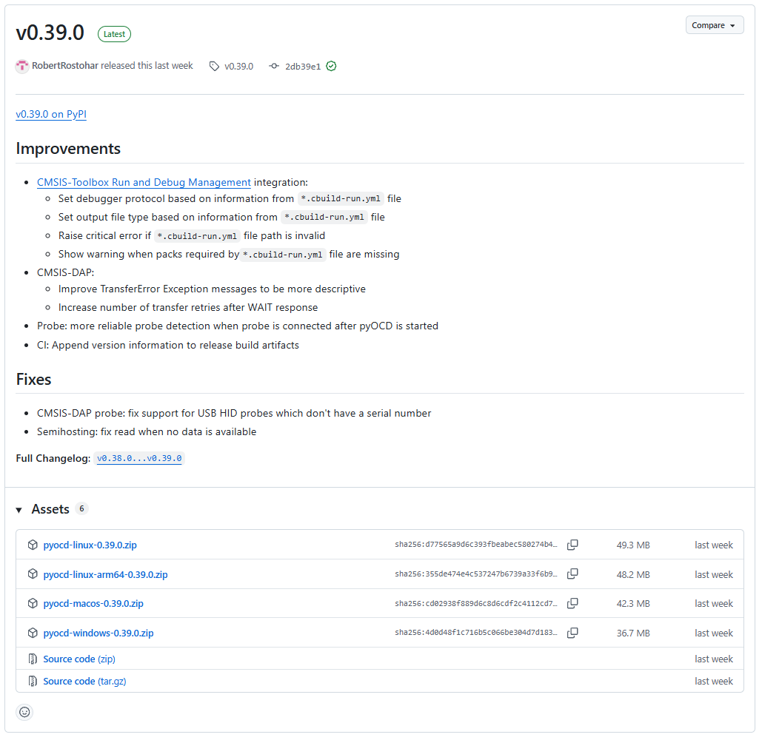This screenshot has height=743, width=762.
Task: Click the sha256:d77565a9d6c393fbeabec580274b4… hash text
Action: (475, 545)
